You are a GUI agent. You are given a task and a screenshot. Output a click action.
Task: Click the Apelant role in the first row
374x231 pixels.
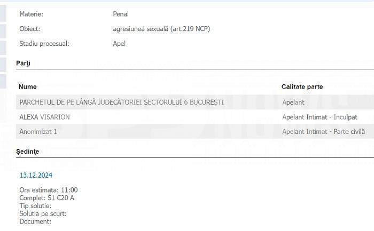pyautogui.click(x=293, y=102)
